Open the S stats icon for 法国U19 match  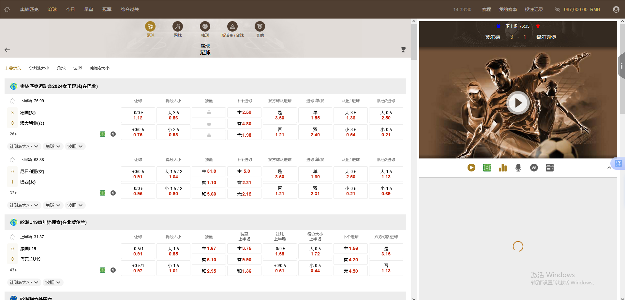pyautogui.click(x=113, y=270)
